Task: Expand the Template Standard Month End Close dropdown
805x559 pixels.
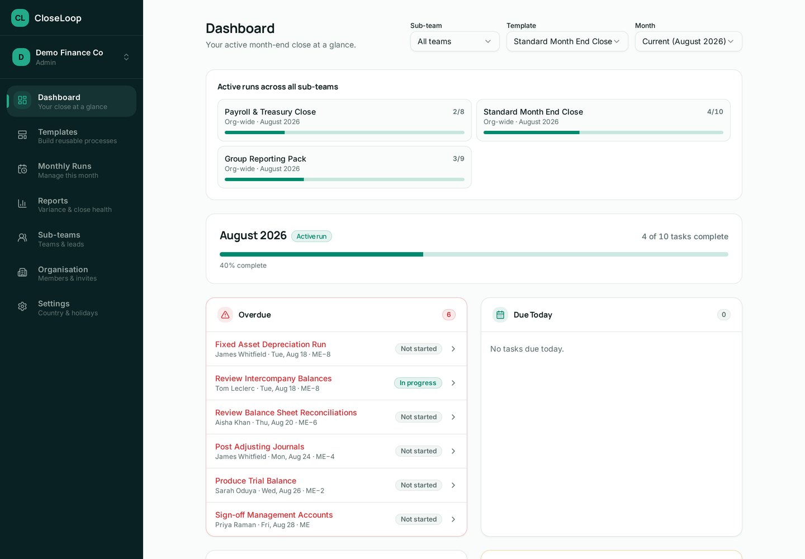Action: click(x=567, y=41)
